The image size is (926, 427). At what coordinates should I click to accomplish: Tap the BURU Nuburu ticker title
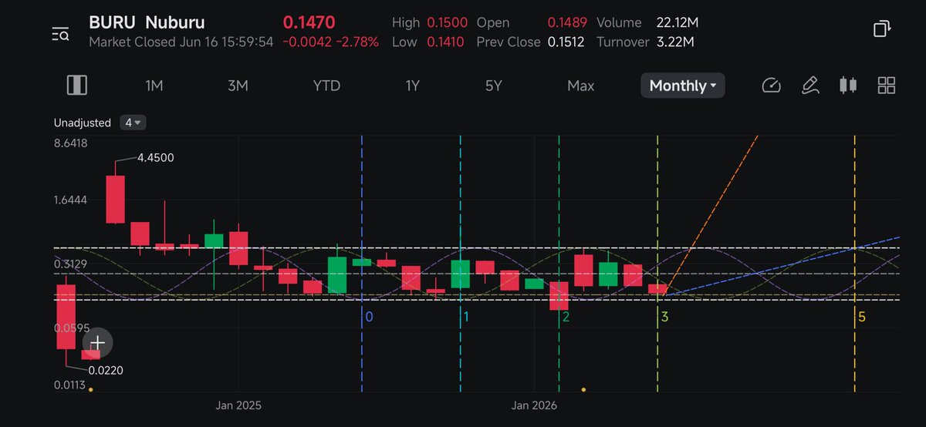tap(147, 22)
